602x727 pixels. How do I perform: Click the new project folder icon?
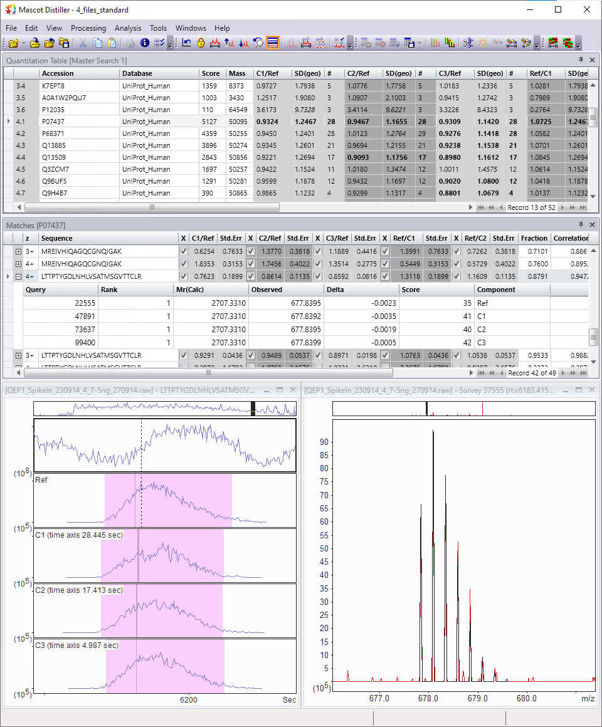pyautogui.click(x=13, y=43)
